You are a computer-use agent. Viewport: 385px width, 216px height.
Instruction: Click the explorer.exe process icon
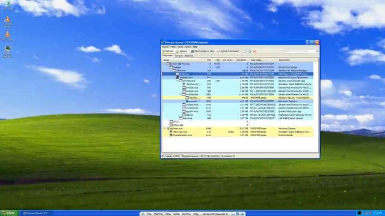[x=168, y=128]
